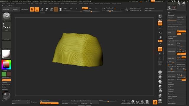This screenshot has width=189, height=106.
Task: Click the sculptris pro round icon
Action: (x=61, y=9)
